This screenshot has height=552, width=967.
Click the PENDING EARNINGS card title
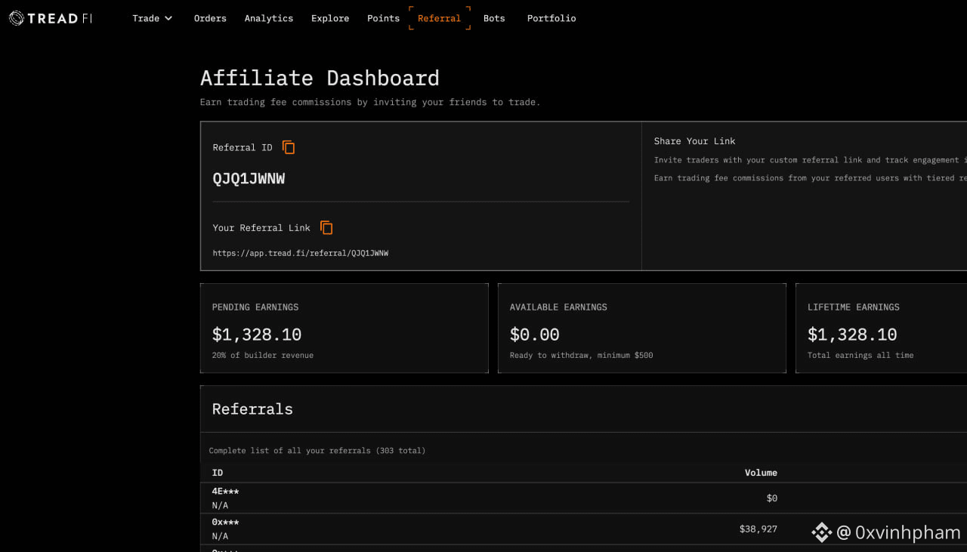tap(255, 307)
